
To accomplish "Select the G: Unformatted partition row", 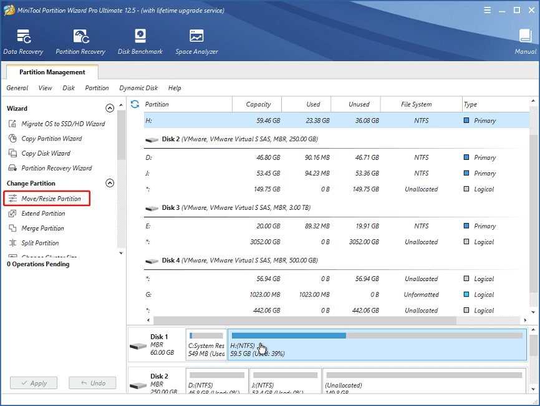I will [x=337, y=295].
